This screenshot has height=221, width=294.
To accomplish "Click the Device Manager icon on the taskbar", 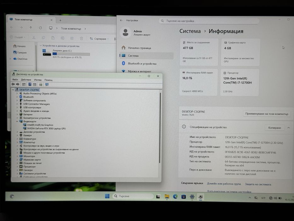I will click(x=200, y=197).
